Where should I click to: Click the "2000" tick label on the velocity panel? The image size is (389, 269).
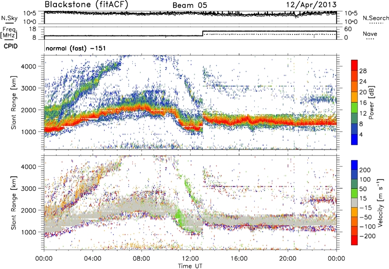click(28, 210)
